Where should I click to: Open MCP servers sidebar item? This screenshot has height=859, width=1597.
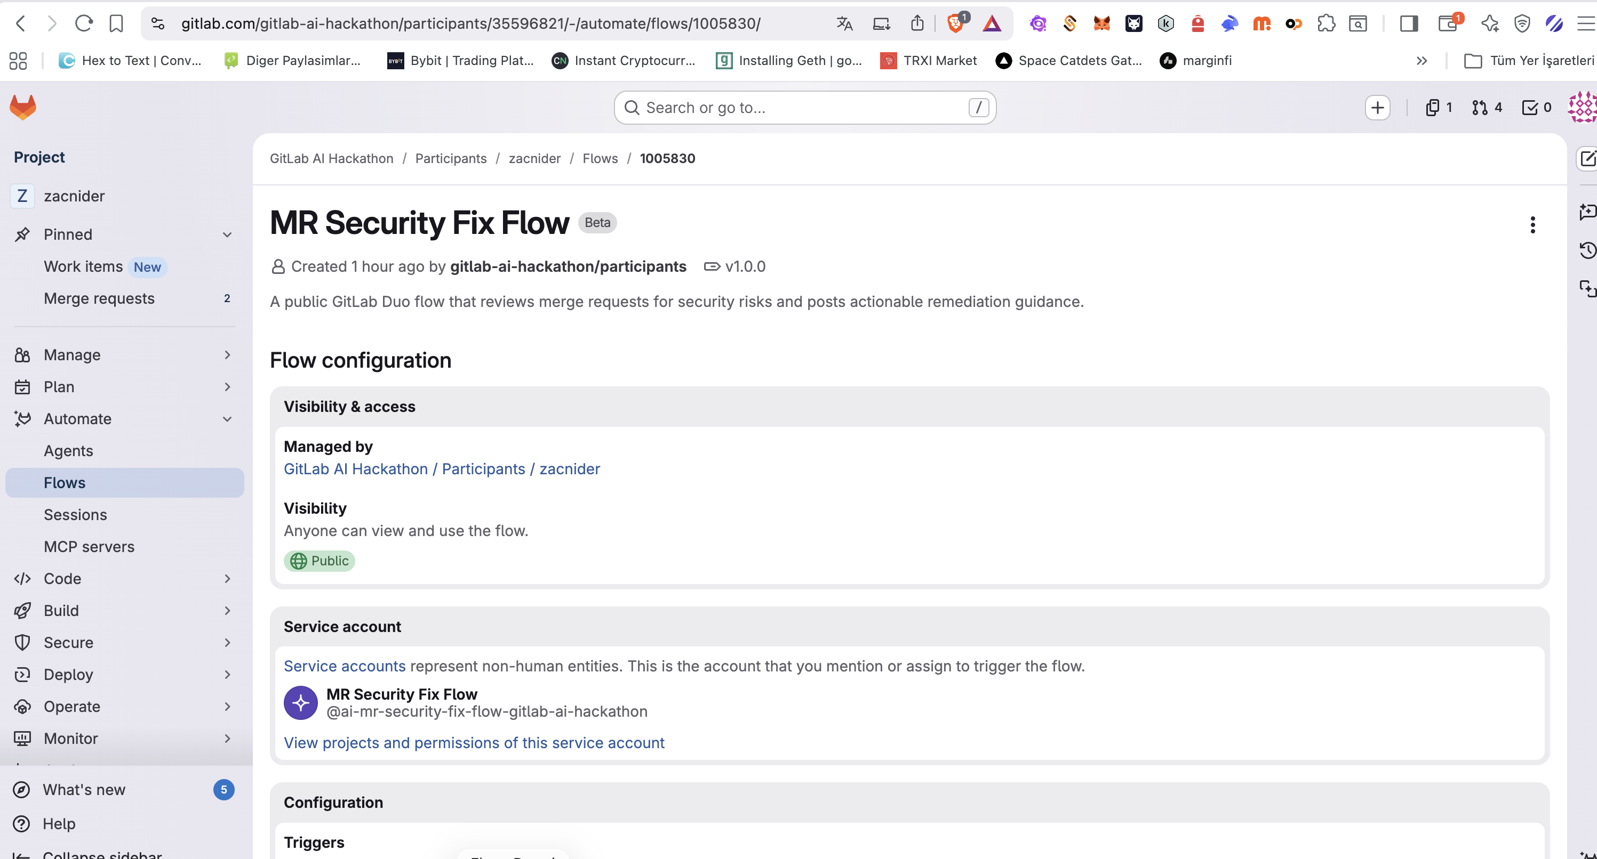(x=89, y=547)
